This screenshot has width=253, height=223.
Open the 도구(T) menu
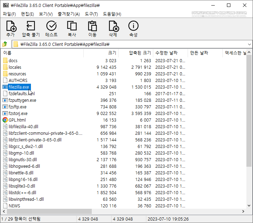click(x=91, y=14)
